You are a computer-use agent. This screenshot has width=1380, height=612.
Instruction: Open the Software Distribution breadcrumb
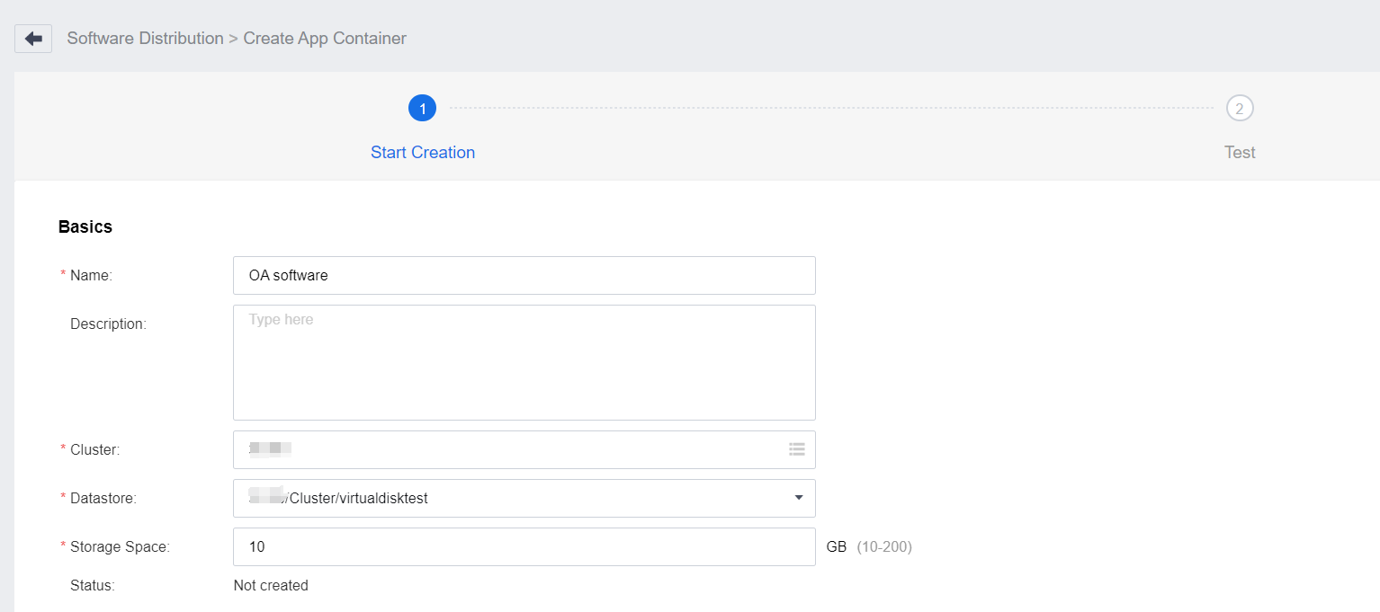pyautogui.click(x=145, y=39)
